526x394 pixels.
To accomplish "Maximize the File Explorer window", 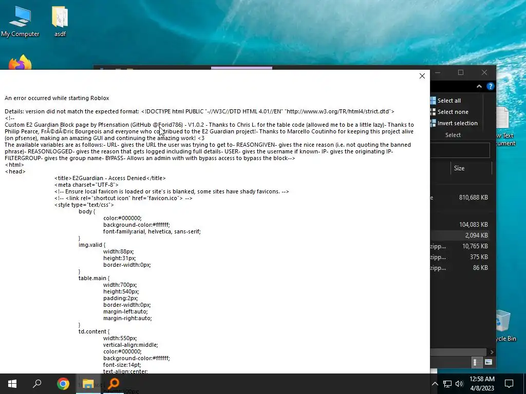I will (x=461, y=72).
